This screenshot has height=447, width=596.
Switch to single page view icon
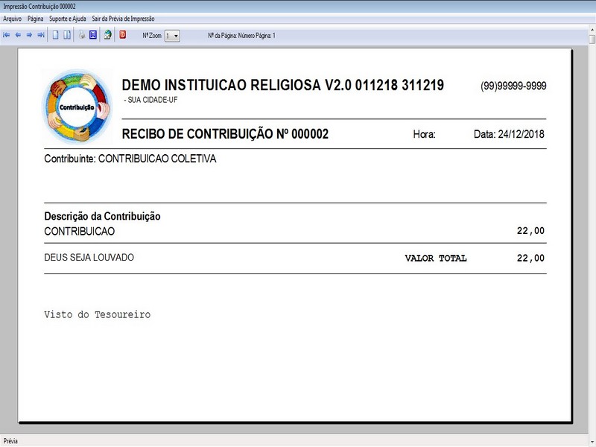[55, 35]
